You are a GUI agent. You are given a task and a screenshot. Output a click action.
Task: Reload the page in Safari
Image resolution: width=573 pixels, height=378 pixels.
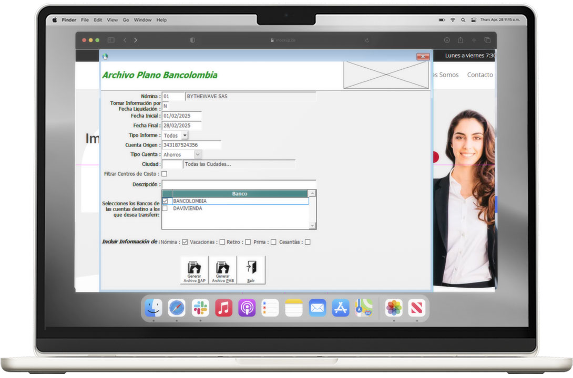click(367, 40)
